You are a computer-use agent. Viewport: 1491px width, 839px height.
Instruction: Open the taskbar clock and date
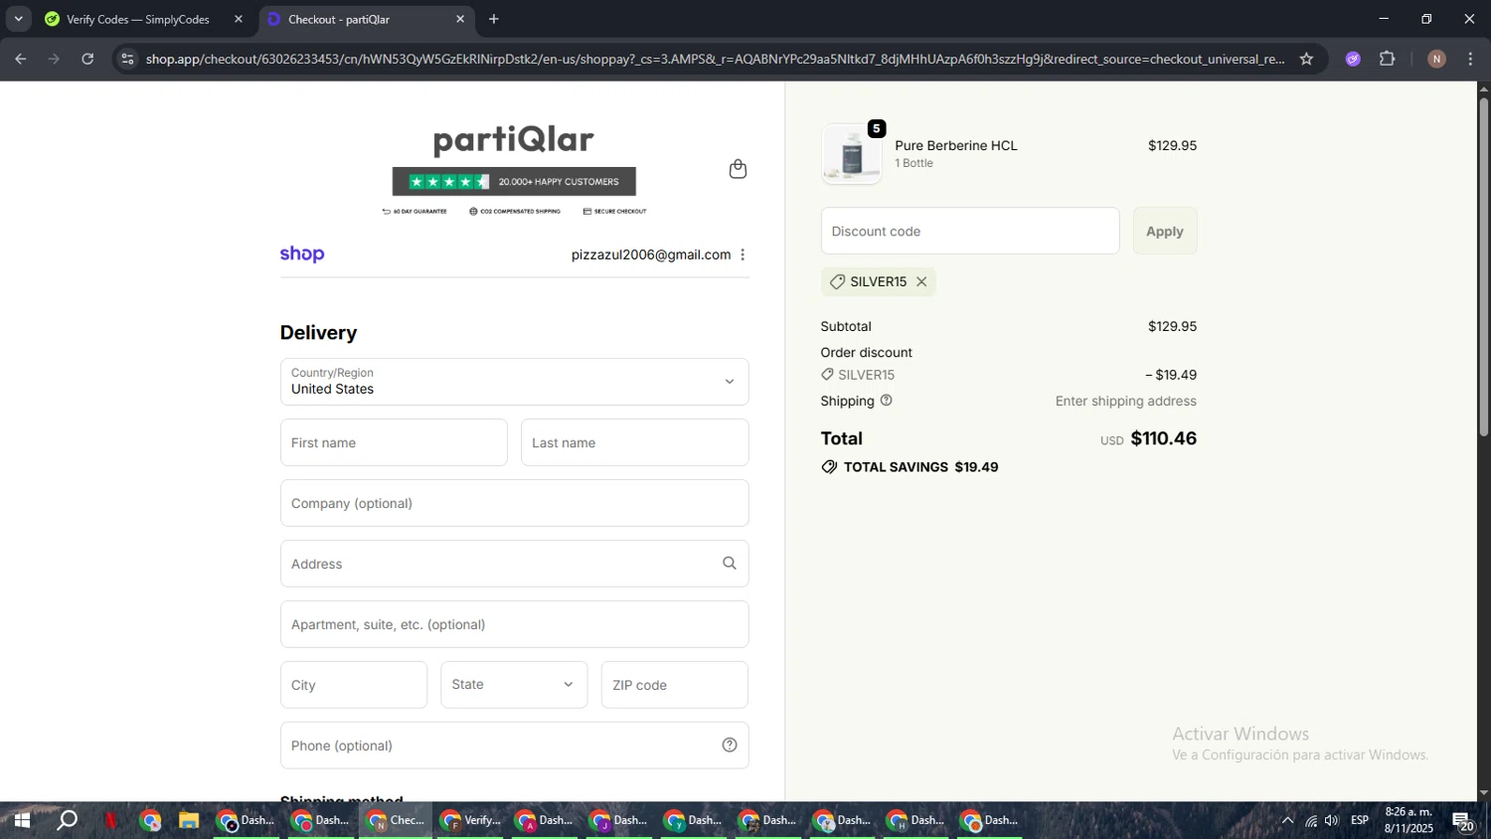[x=1408, y=820]
